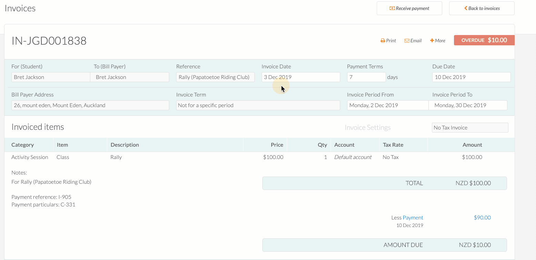Email the invoice

point(413,41)
